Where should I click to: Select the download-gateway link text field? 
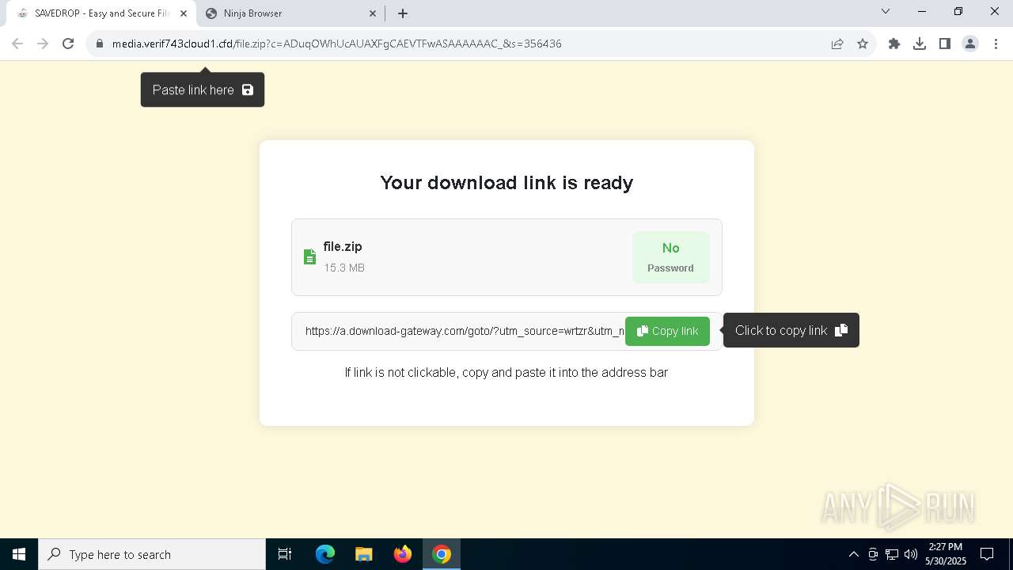click(x=465, y=331)
